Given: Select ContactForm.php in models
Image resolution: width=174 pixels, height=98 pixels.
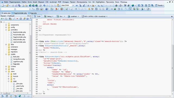Looking at the screenshot, I should point(19,59).
